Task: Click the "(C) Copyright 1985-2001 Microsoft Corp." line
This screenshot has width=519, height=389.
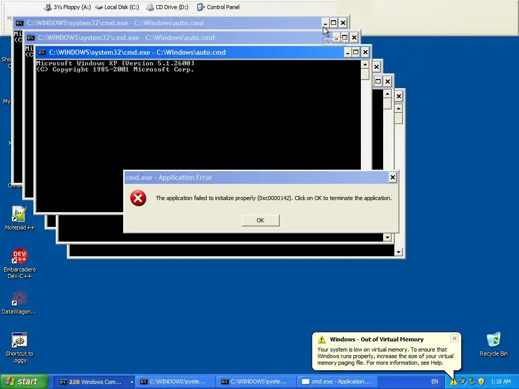Action: click(115, 69)
